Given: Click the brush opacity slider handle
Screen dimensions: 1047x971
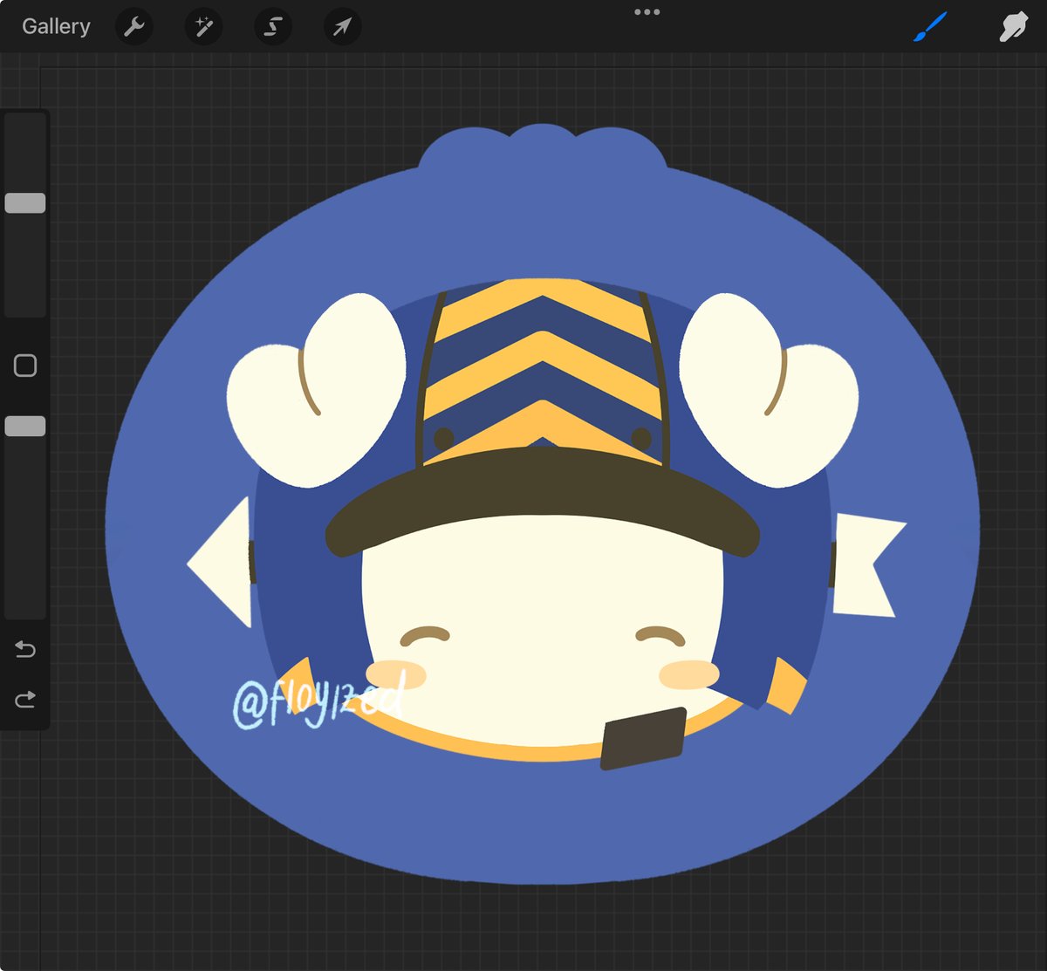Looking at the screenshot, I should 25,426.
